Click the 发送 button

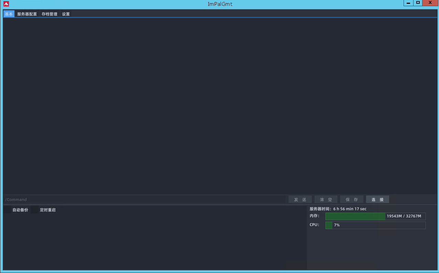(x=300, y=200)
